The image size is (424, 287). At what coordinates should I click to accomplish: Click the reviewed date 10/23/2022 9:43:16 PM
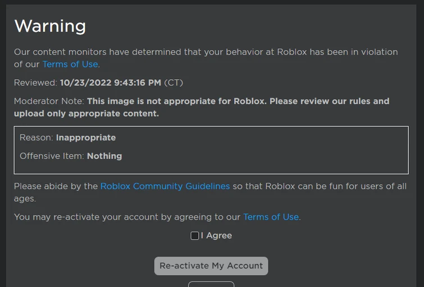pos(111,83)
